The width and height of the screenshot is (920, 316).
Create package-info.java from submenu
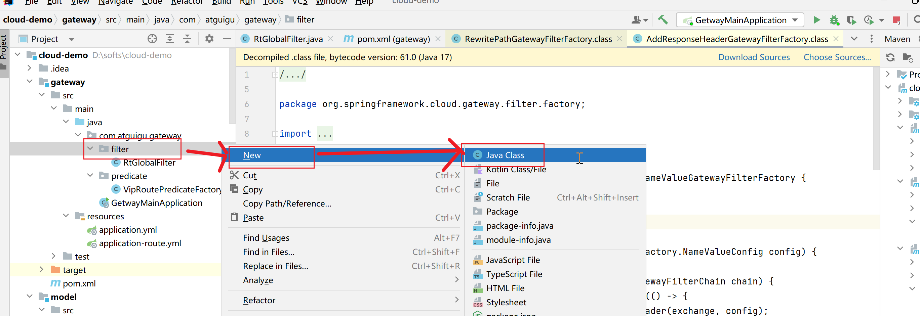pyautogui.click(x=555, y=226)
